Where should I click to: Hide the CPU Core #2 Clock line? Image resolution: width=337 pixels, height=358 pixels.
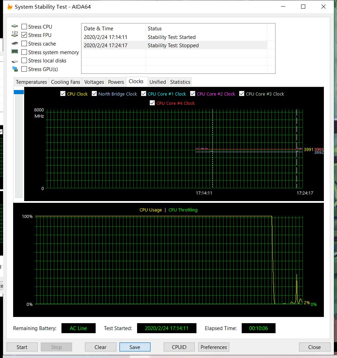[x=193, y=93]
